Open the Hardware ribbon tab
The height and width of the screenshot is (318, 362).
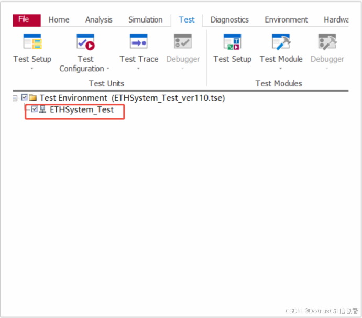tap(336, 20)
